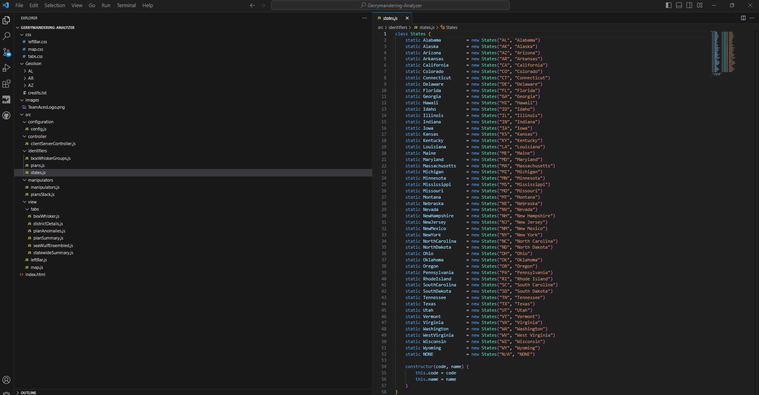The width and height of the screenshot is (759, 395).
Task: Click the Gerrymandering-Analyzer search box
Action: (x=390, y=5)
